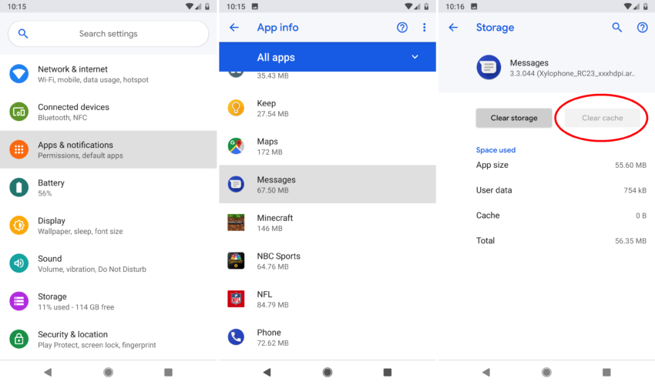
Task: Click the Clear cache button
Action: click(603, 118)
